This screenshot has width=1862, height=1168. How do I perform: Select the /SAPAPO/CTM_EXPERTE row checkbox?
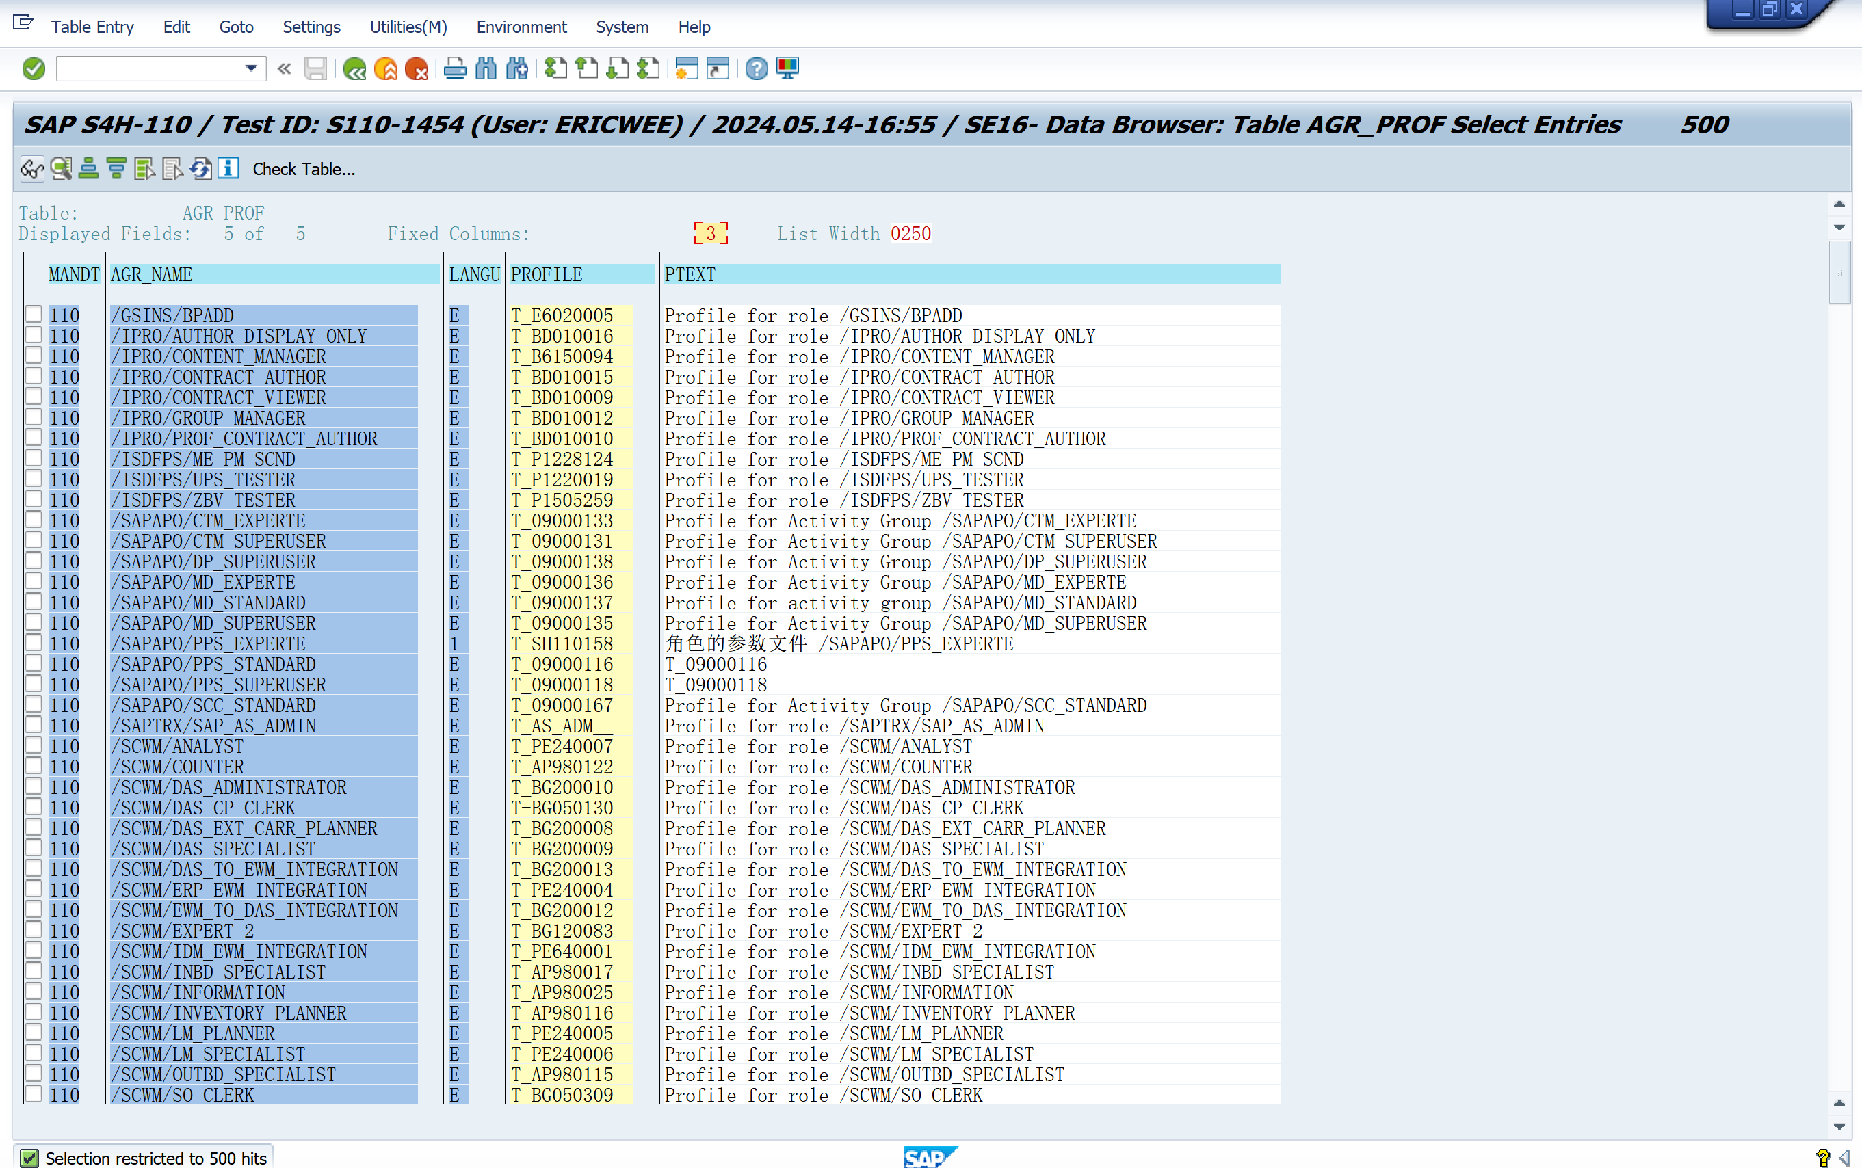(x=34, y=519)
